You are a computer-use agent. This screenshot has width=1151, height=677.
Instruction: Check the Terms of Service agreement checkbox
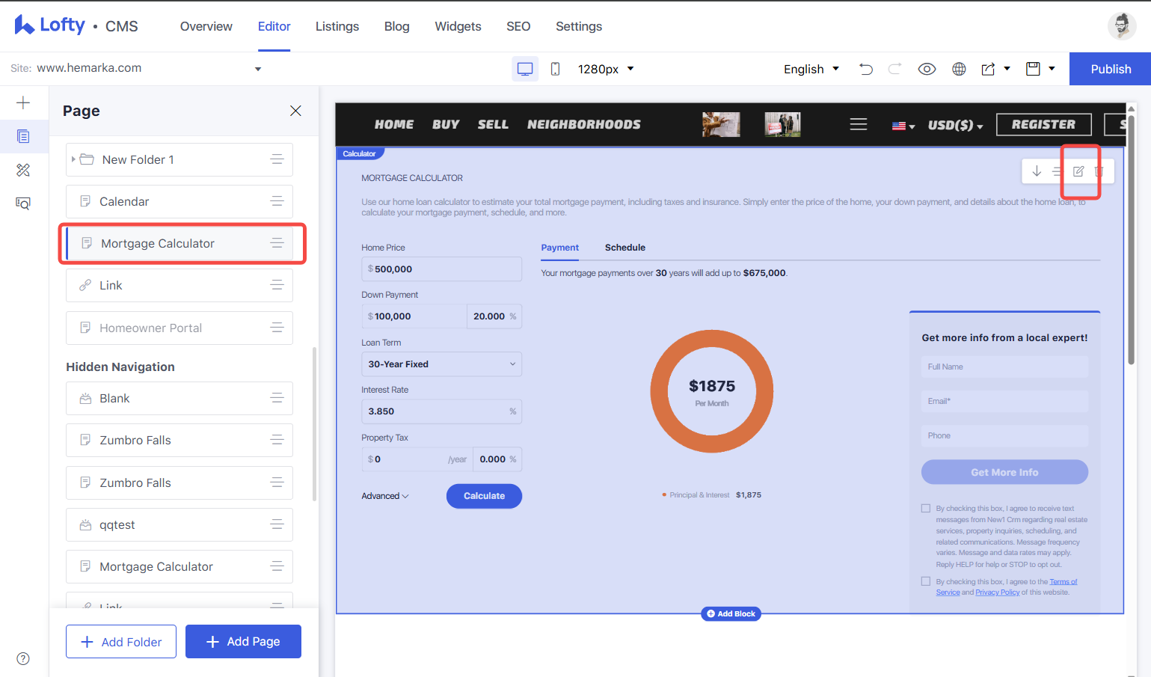(x=926, y=581)
